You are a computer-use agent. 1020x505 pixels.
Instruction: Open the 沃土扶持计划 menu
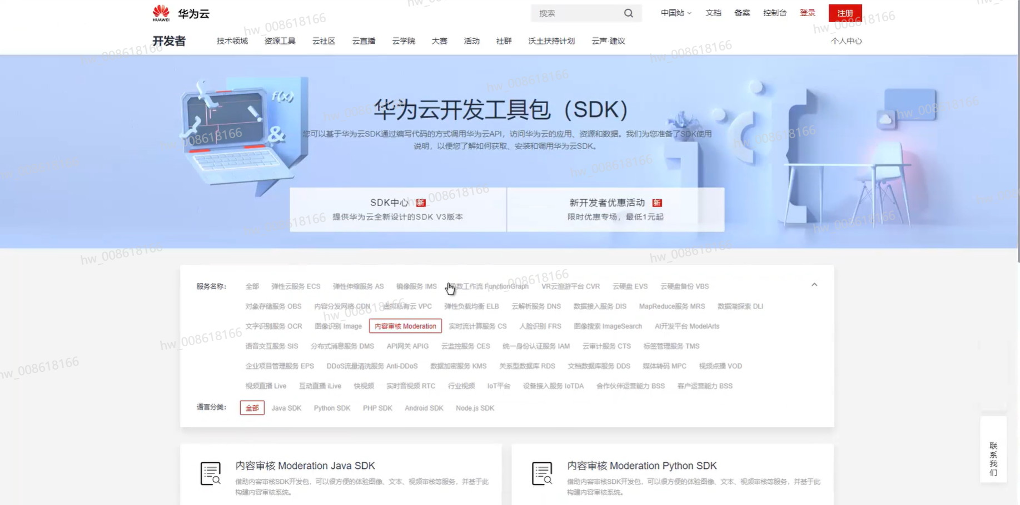coord(551,41)
